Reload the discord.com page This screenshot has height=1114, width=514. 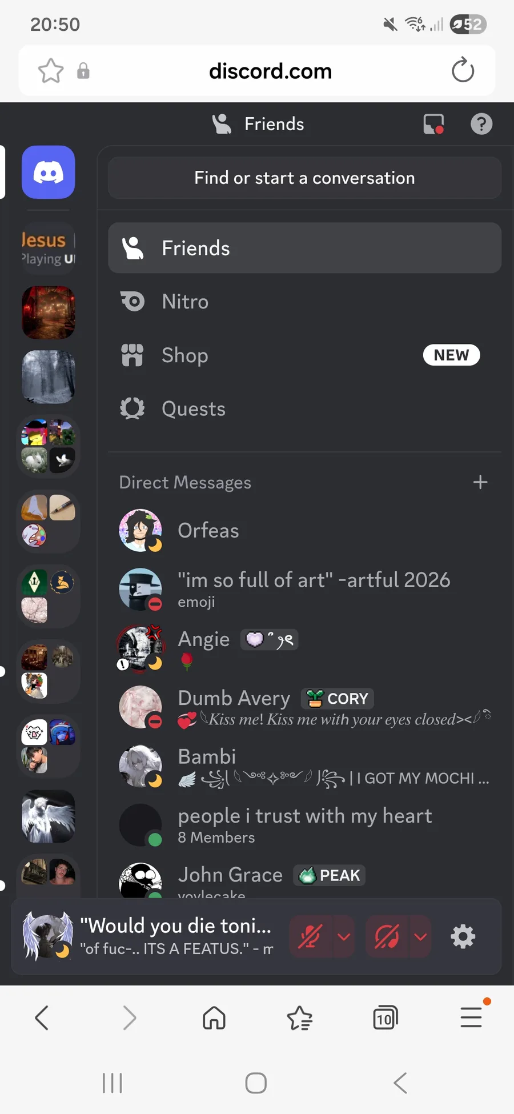[463, 71]
